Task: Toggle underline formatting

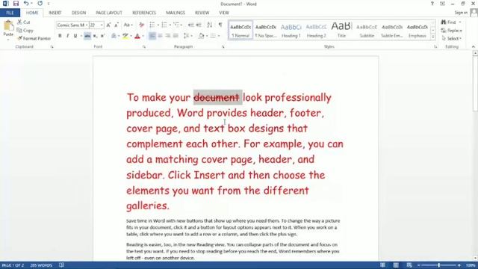Action: click(x=75, y=36)
